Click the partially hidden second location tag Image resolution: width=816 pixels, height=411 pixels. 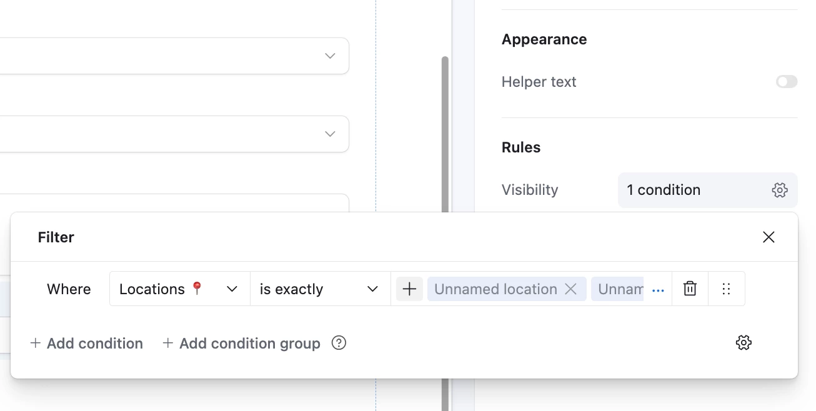pyautogui.click(x=620, y=289)
